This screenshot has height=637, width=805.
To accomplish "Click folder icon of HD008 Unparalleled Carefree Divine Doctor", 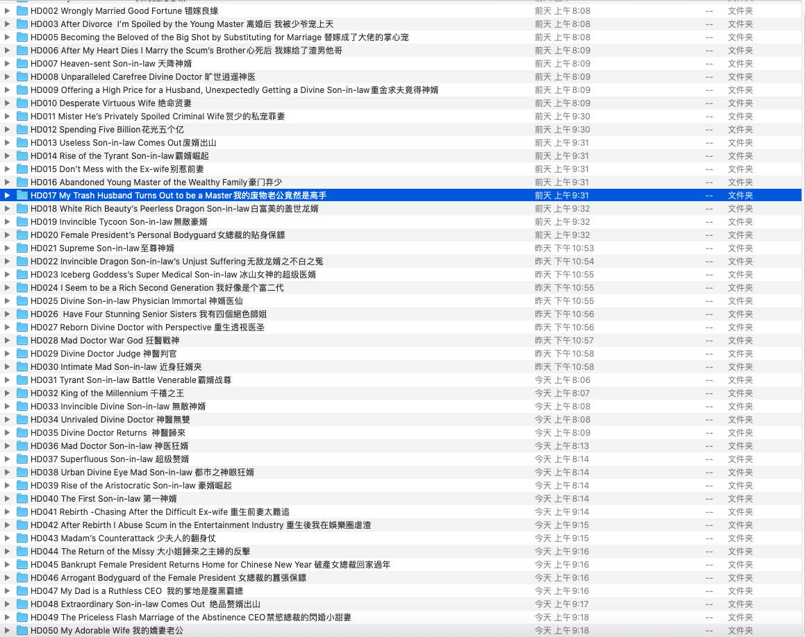I will pos(22,77).
